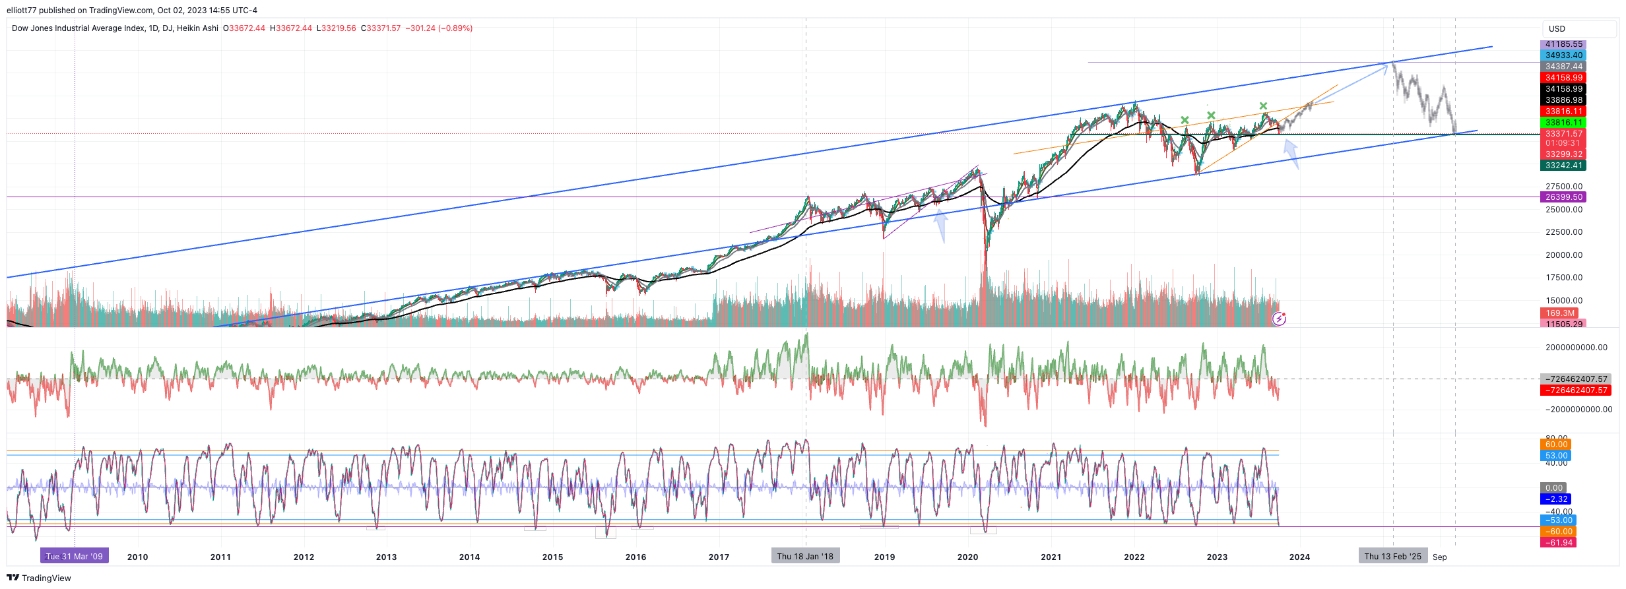The height and width of the screenshot is (589, 1626).
Task: Click the Thu 13 Feb '25 date marker
Action: tap(1393, 556)
